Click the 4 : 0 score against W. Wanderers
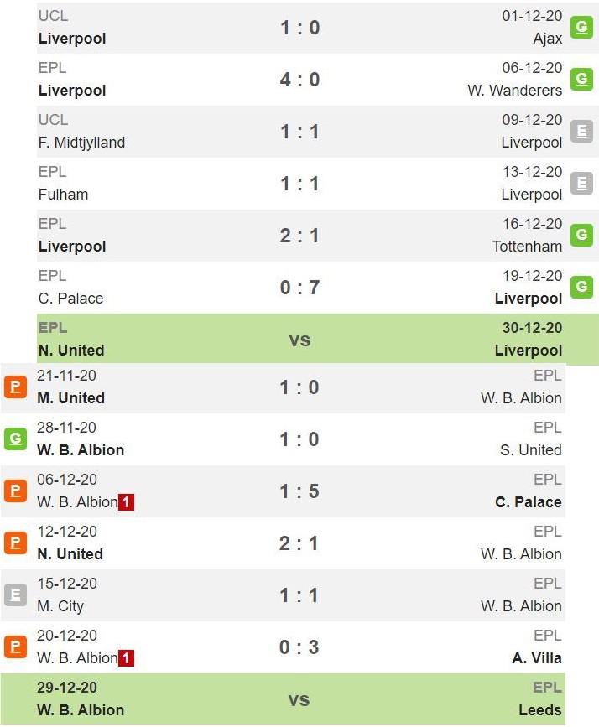Viewport: 599px width, 727px height. click(x=299, y=80)
